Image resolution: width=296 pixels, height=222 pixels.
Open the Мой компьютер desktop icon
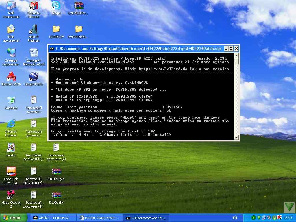pyautogui.click(x=11, y=10)
